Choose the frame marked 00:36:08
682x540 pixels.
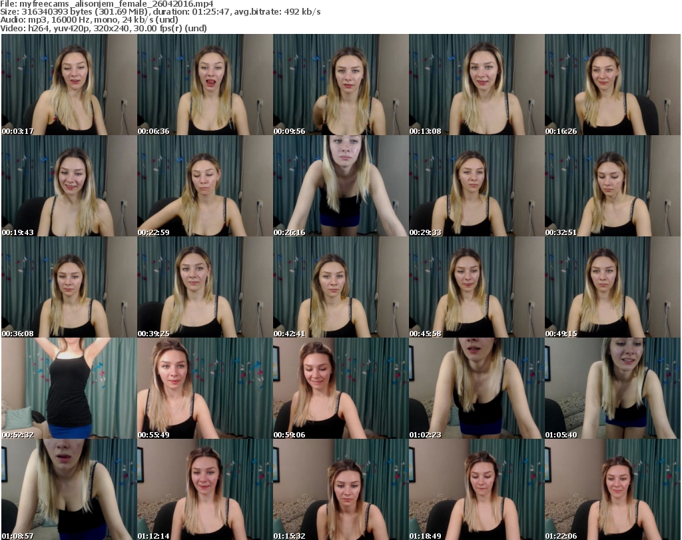69,287
